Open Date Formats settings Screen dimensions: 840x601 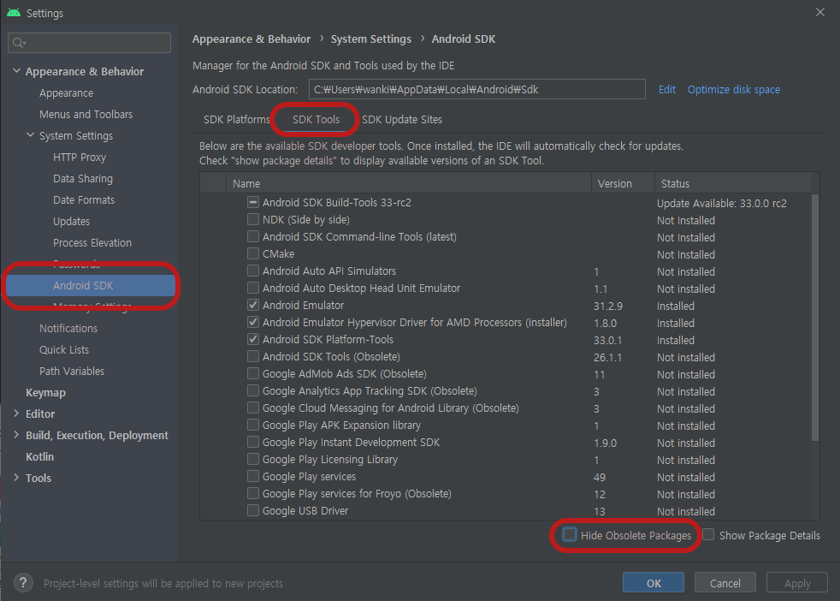[84, 200]
